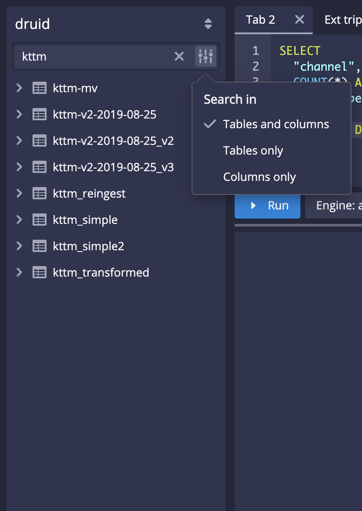
Task: Close Tab 2
Action: [x=299, y=20]
